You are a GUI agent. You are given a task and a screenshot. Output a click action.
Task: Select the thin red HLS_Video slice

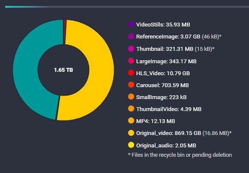click(x=65, y=32)
